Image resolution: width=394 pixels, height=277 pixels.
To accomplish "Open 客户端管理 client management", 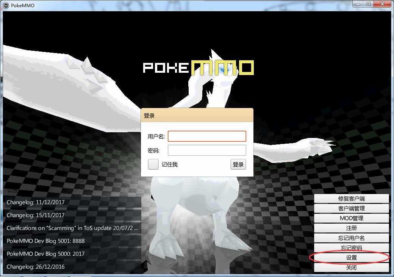I will 352,208.
